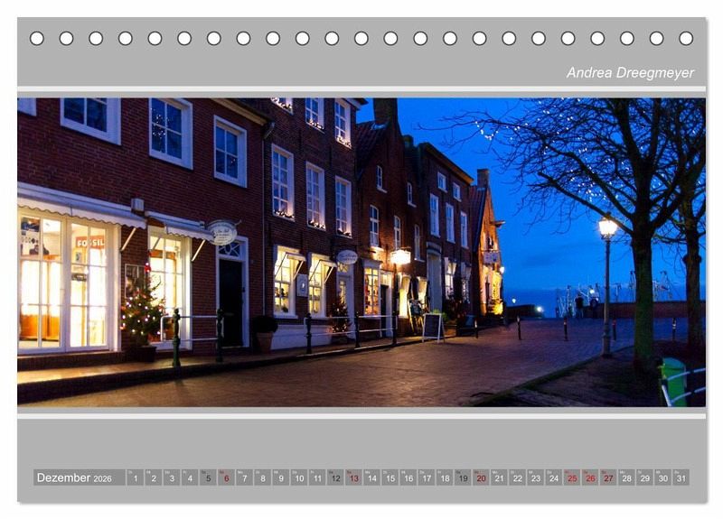Pick date cell 9
Viewport: 723px width, 519px height.
[x=281, y=477]
